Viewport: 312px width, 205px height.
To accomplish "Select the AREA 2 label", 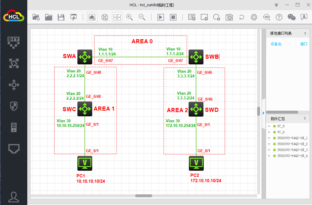I will pos(177,110).
